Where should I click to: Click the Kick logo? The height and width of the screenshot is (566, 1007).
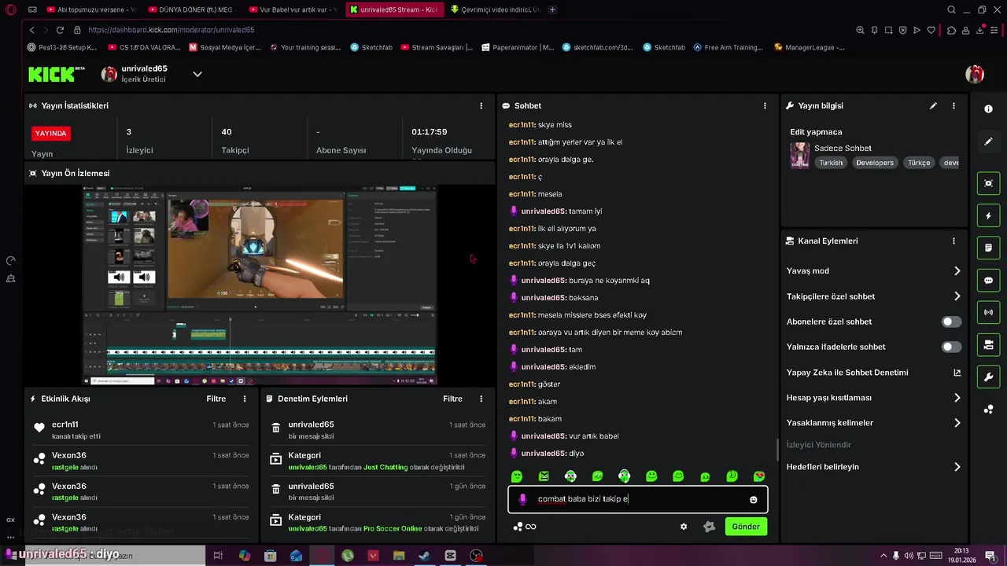pos(56,74)
